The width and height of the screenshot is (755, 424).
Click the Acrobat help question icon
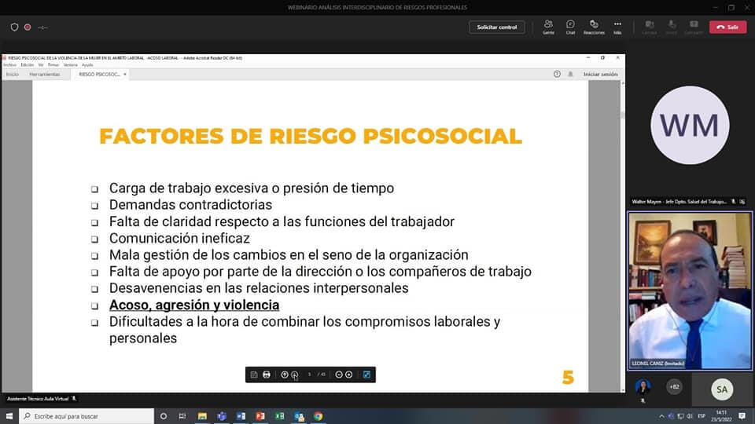(x=557, y=74)
